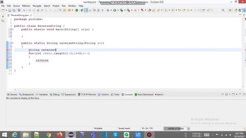
Task: Go back with the Back navigation arrow
Action: pos(188,10)
